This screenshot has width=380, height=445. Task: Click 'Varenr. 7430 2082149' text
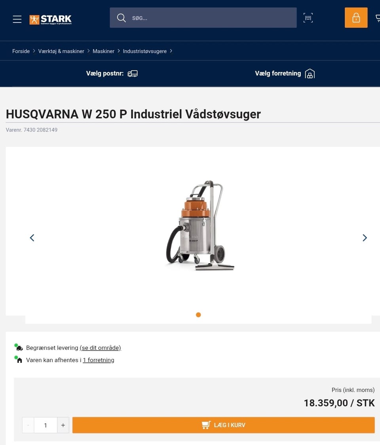coord(32,130)
